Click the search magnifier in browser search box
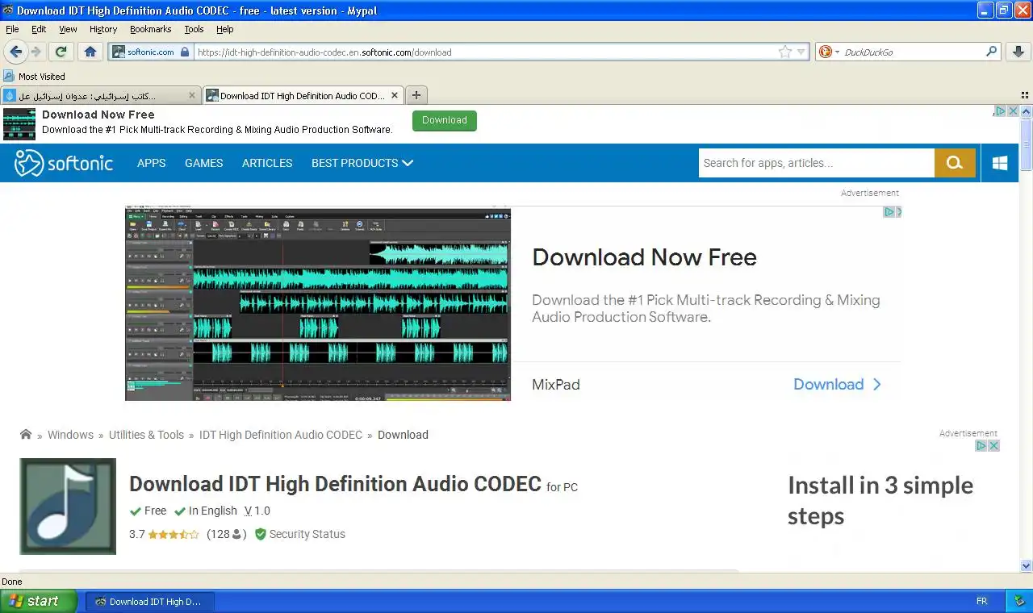This screenshot has width=1033, height=613. point(992,52)
